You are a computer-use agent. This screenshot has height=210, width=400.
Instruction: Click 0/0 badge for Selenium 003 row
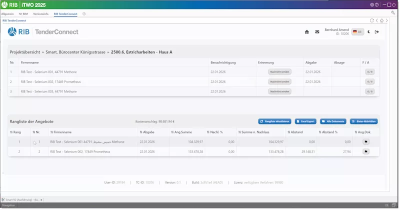click(369, 91)
